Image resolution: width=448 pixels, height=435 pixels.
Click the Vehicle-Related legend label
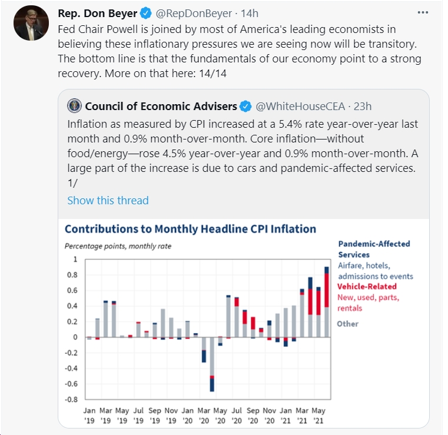coord(367,287)
